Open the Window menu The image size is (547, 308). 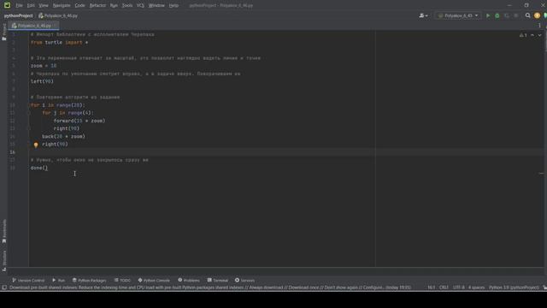156,5
